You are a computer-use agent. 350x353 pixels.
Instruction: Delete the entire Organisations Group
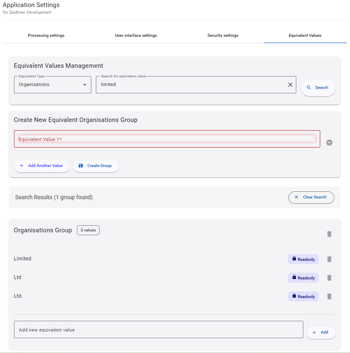point(329,234)
